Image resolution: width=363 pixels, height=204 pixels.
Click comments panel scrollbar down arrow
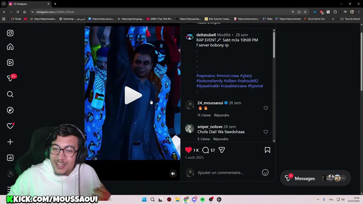(274, 141)
